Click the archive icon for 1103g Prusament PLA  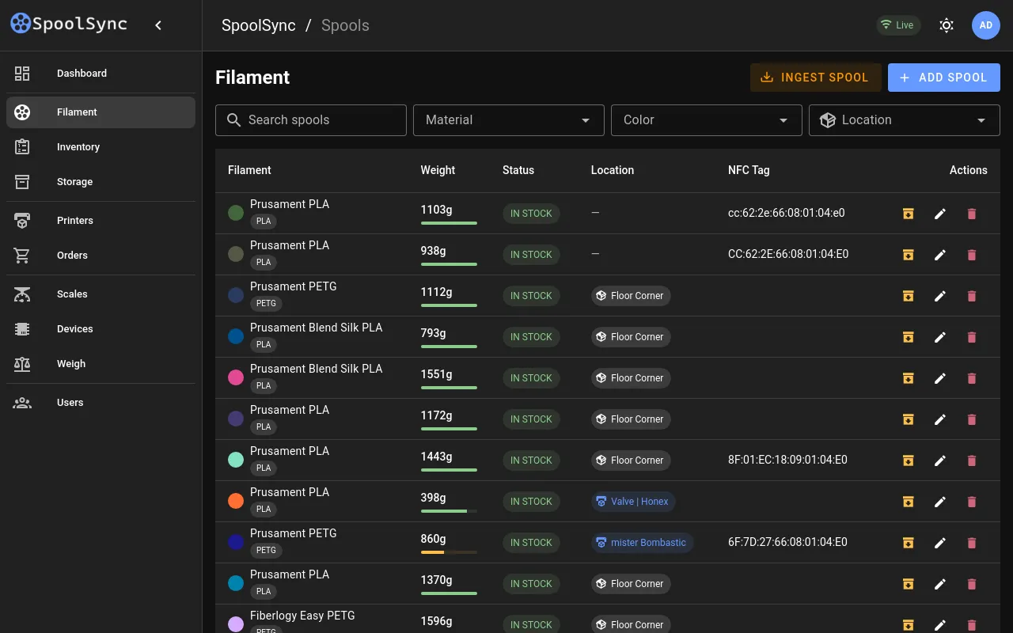point(909,214)
